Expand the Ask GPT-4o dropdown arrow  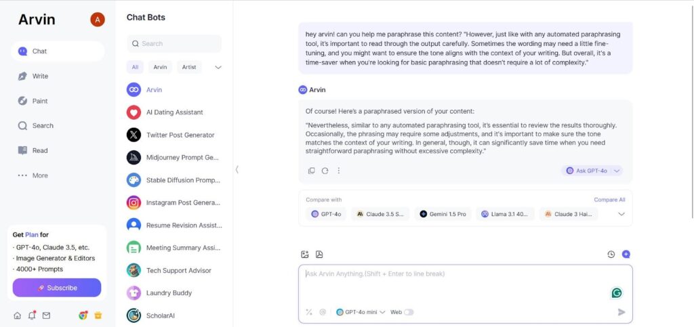point(617,171)
